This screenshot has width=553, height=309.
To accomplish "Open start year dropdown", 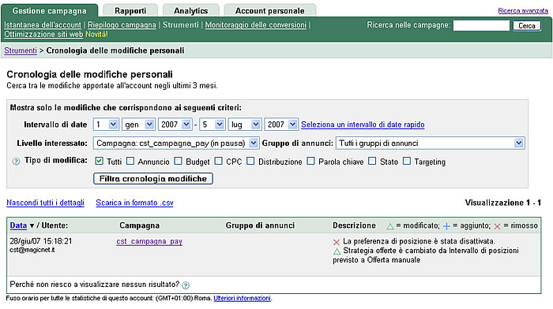I will [x=175, y=125].
